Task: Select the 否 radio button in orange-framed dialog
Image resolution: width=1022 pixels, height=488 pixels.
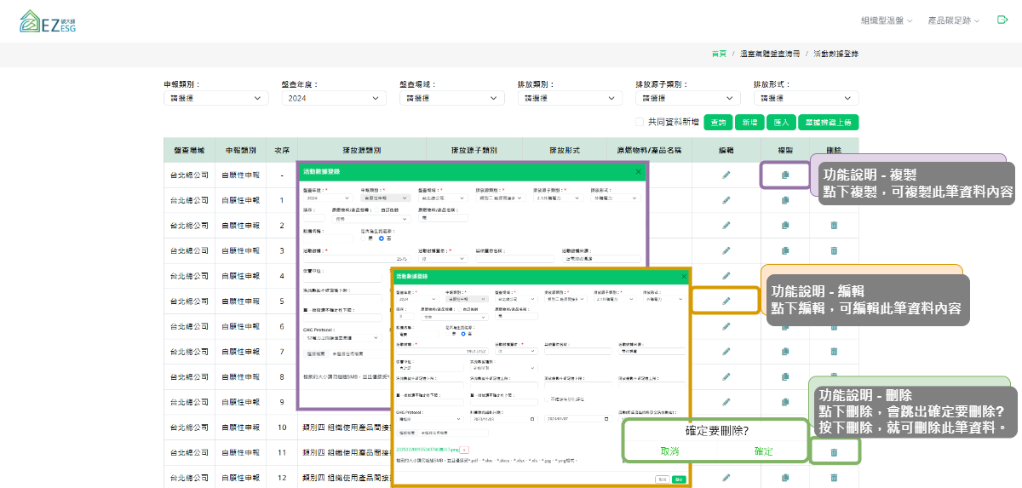Action: (465, 333)
